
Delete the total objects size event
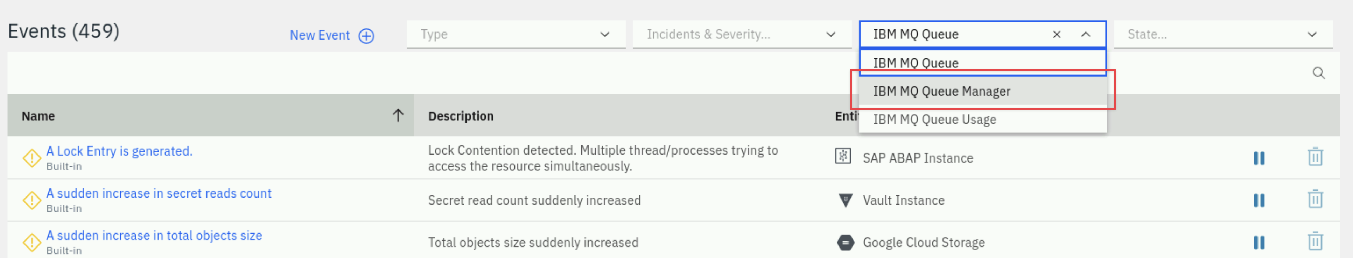tap(1315, 242)
